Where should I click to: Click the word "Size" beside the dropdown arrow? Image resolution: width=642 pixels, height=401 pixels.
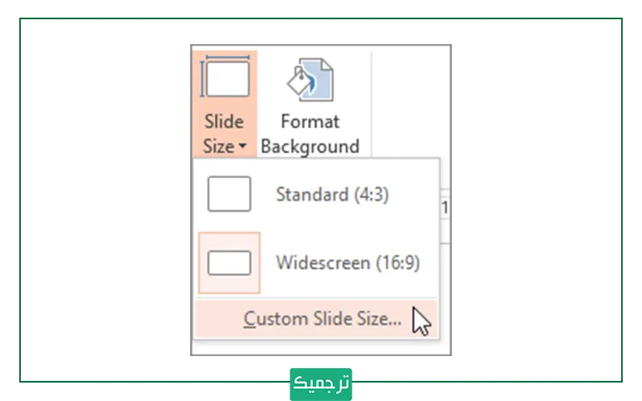coord(218,147)
